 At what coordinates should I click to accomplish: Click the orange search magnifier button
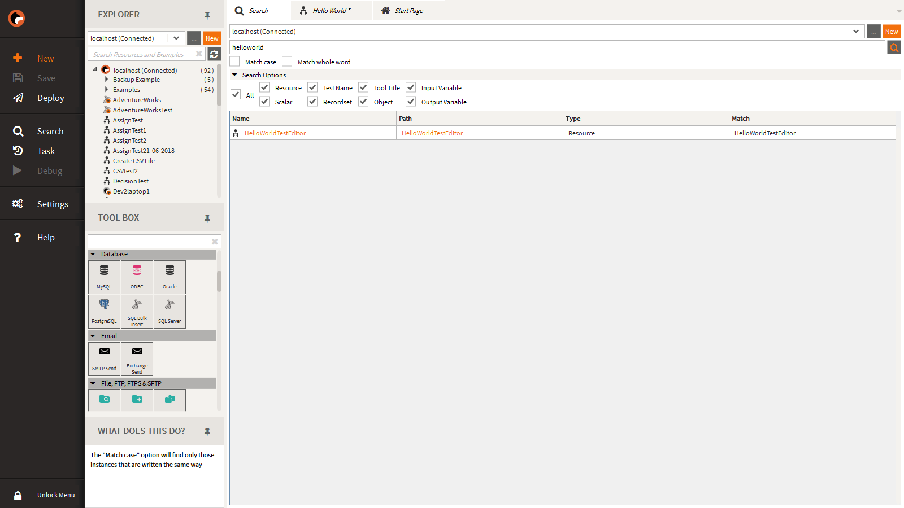894,48
